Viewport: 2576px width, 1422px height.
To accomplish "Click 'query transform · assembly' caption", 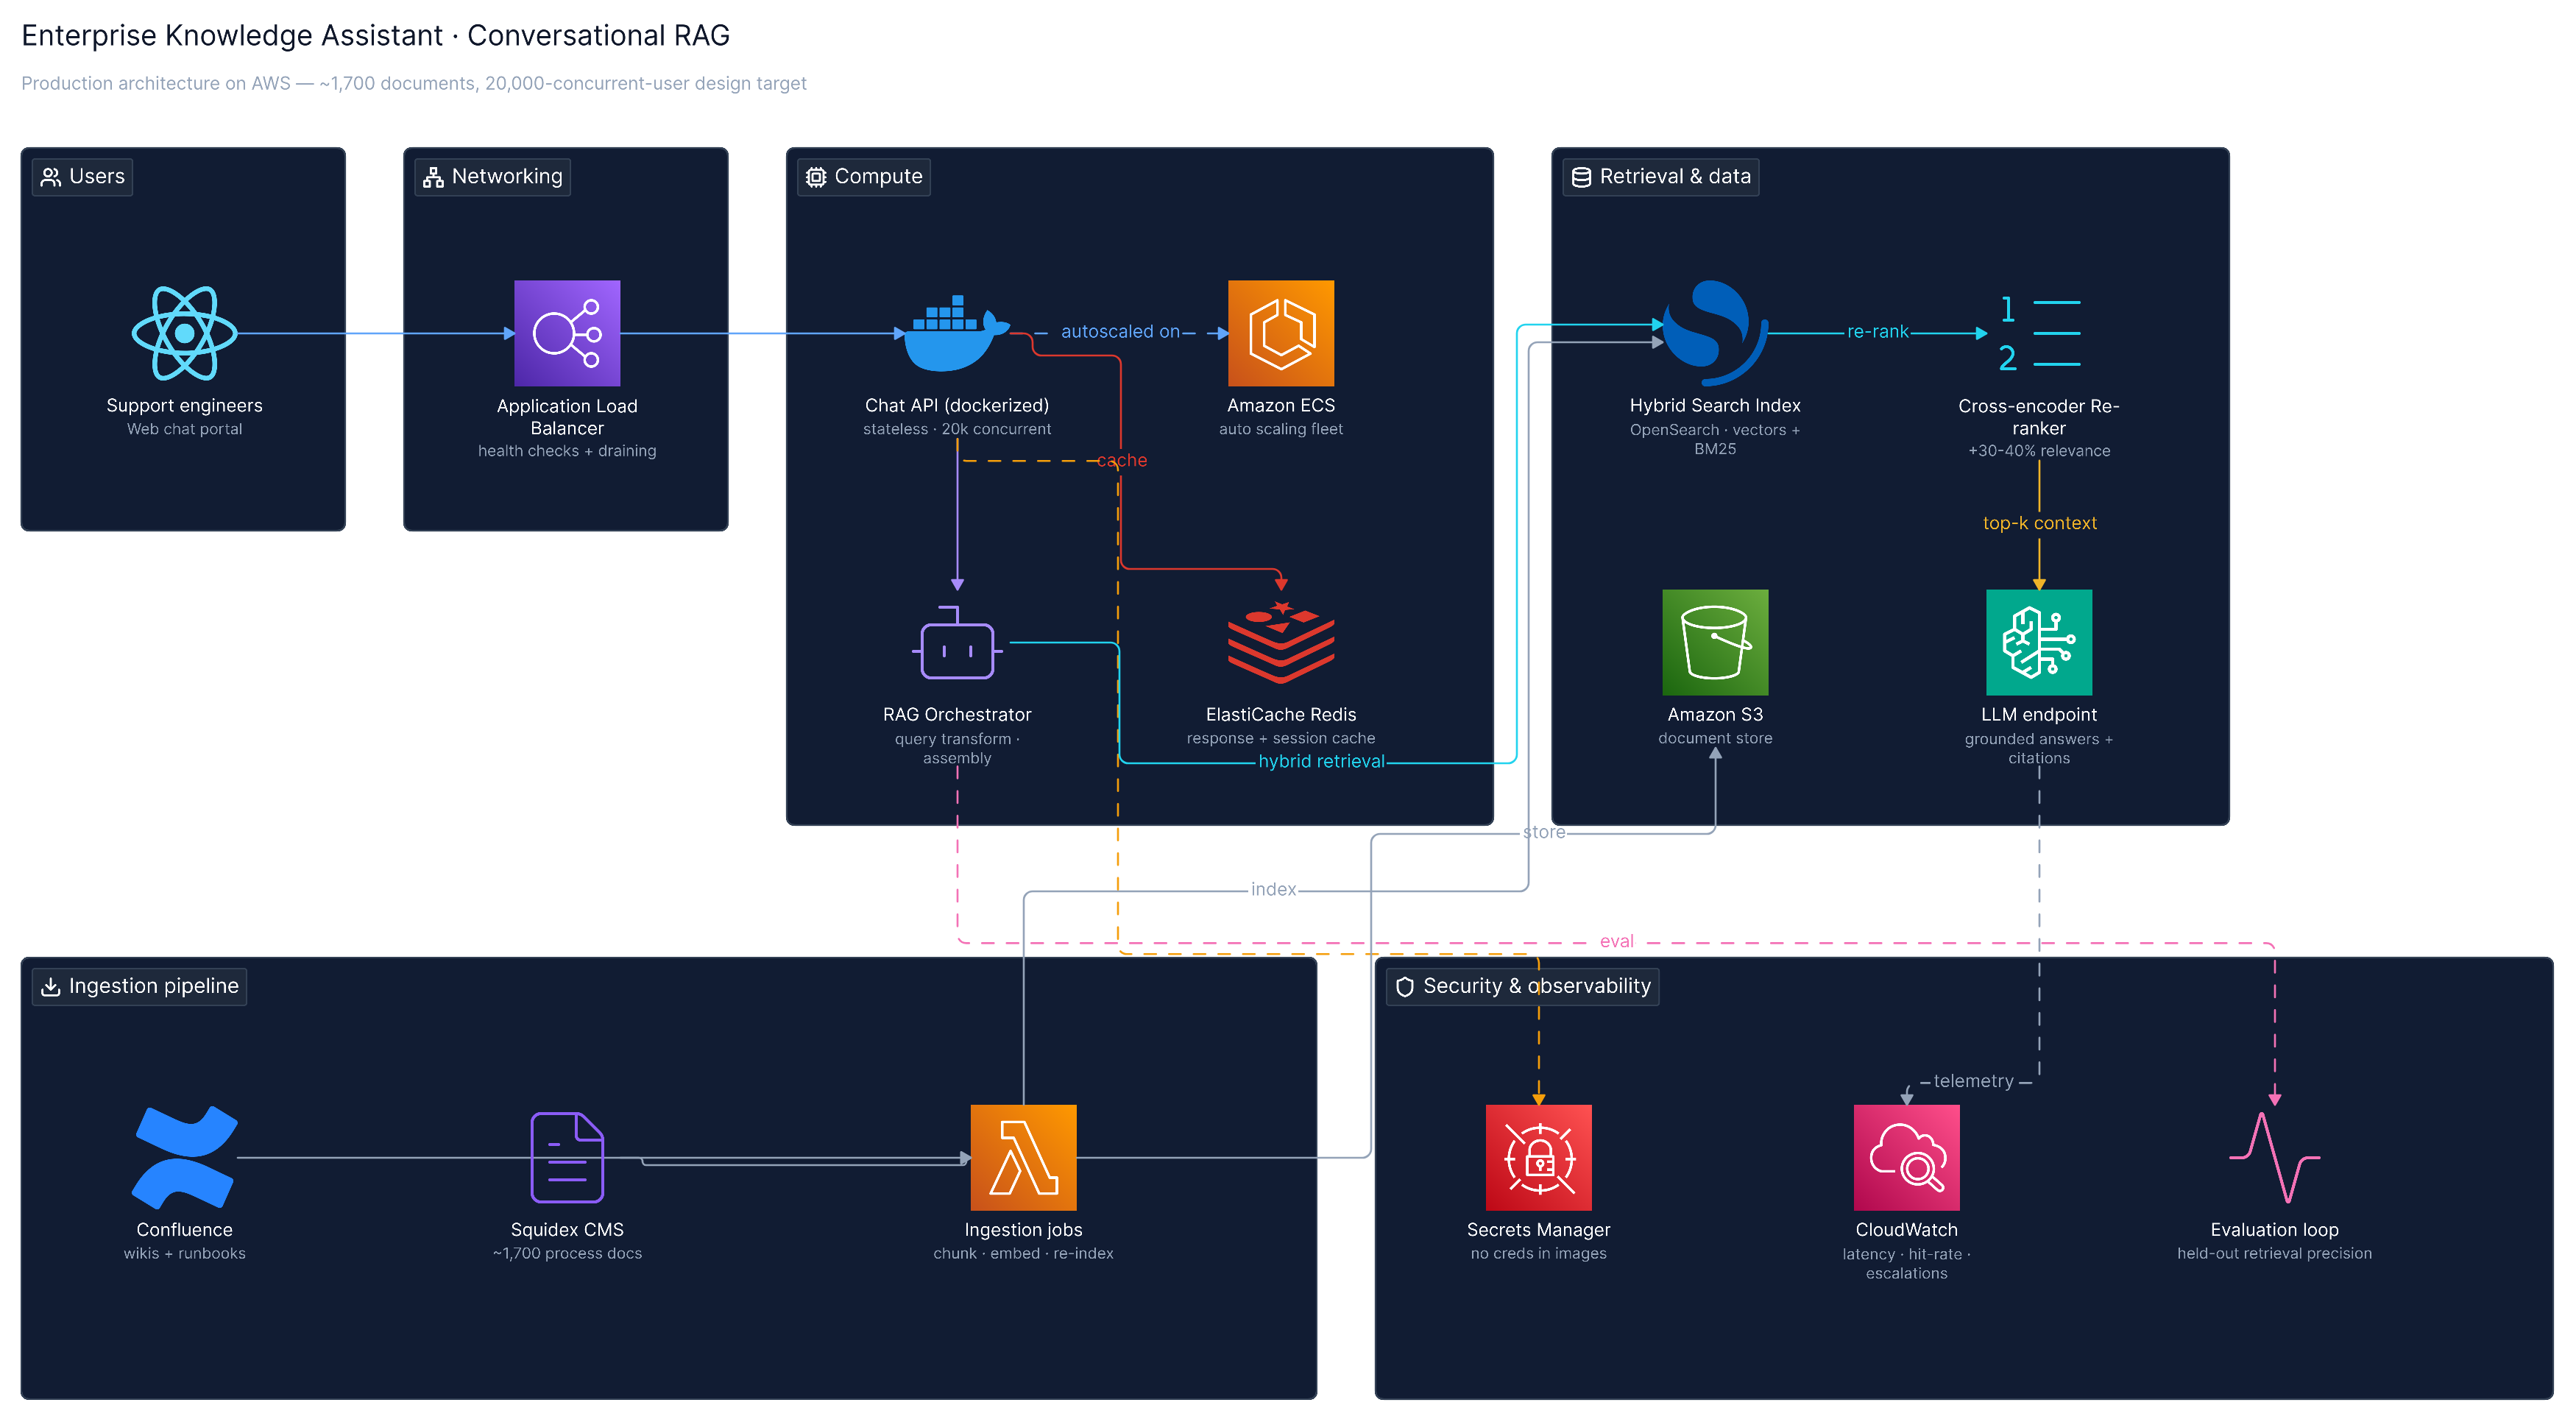I will 957,748.
